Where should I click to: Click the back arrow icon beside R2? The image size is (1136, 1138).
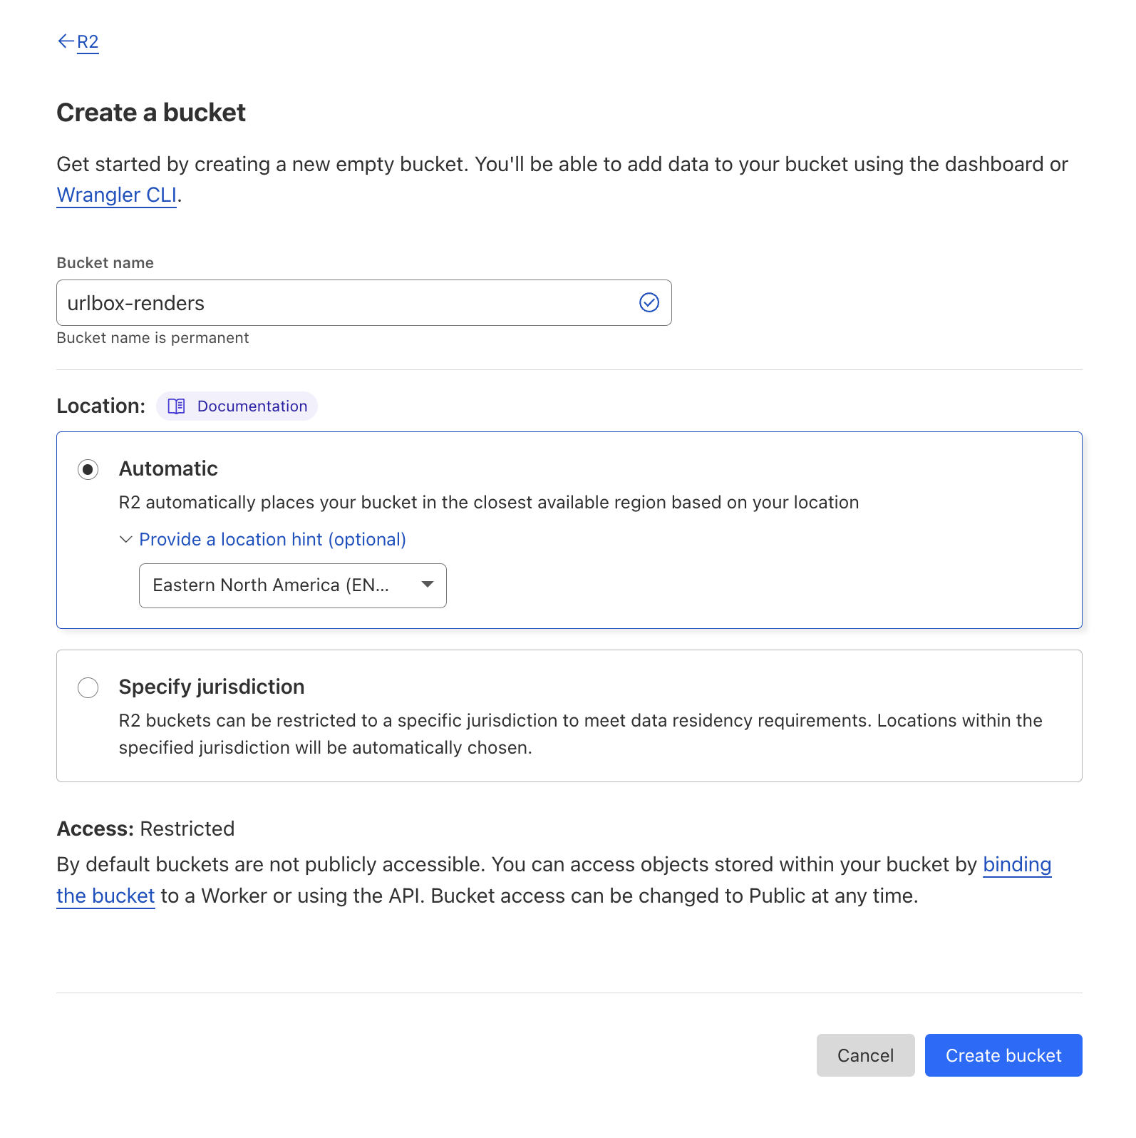[x=66, y=41]
